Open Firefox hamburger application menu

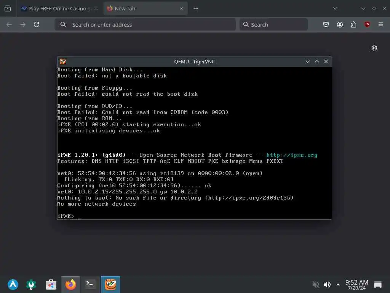coord(381,24)
